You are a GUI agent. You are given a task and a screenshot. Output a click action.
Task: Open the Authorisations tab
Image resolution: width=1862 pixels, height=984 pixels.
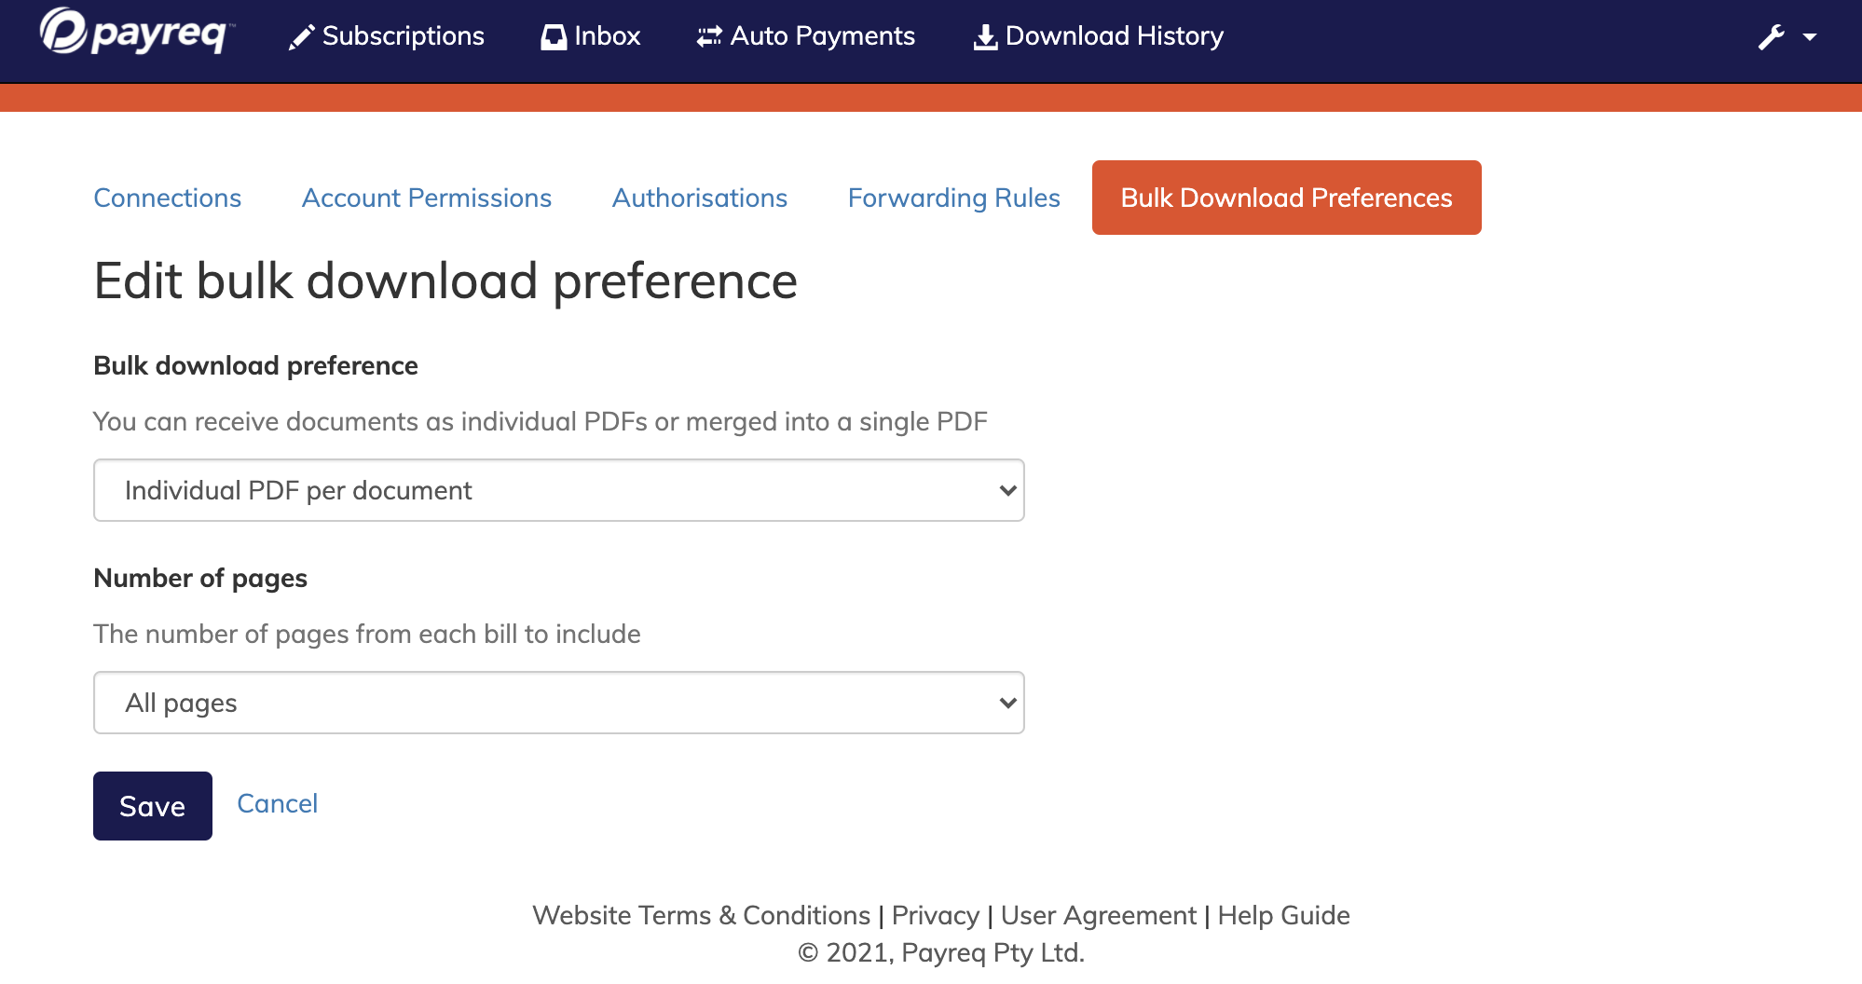(x=699, y=198)
